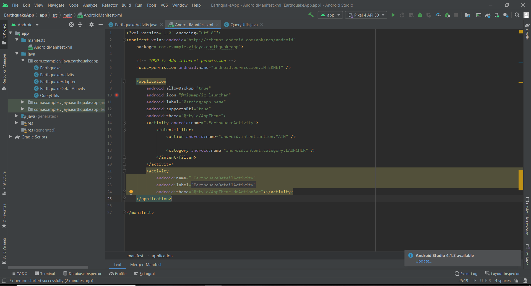Open the SDK Manager icon
This screenshot has width=531, height=286.
506,15
